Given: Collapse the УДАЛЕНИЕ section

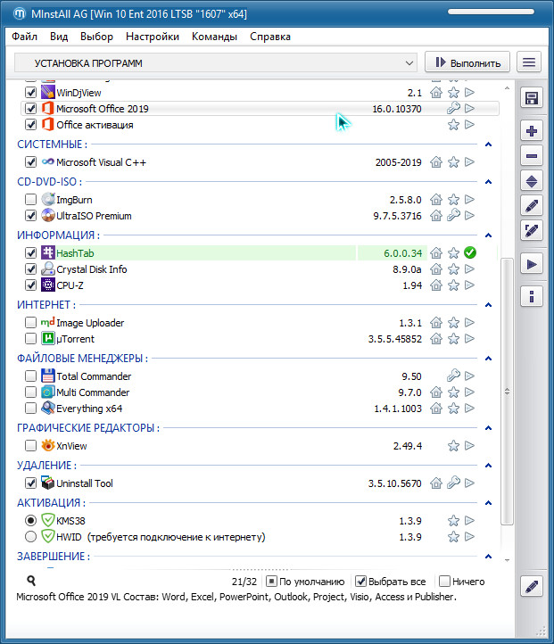Looking at the screenshot, I should 488,466.
